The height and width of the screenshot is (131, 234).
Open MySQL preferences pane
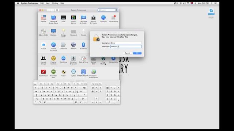(73, 73)
